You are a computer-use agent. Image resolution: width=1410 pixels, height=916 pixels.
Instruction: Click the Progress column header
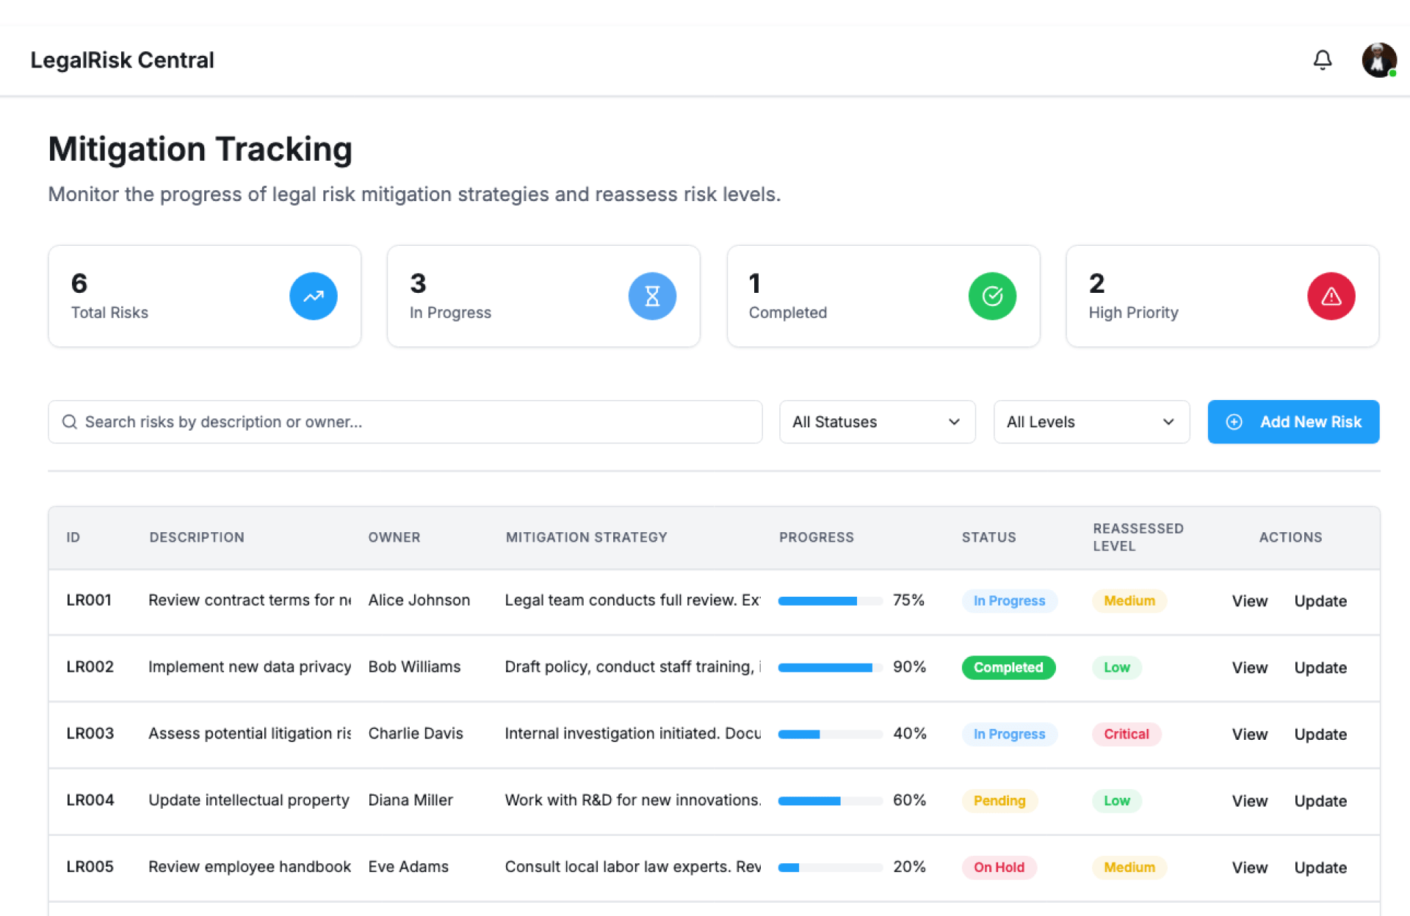click(x=816, y=537)
